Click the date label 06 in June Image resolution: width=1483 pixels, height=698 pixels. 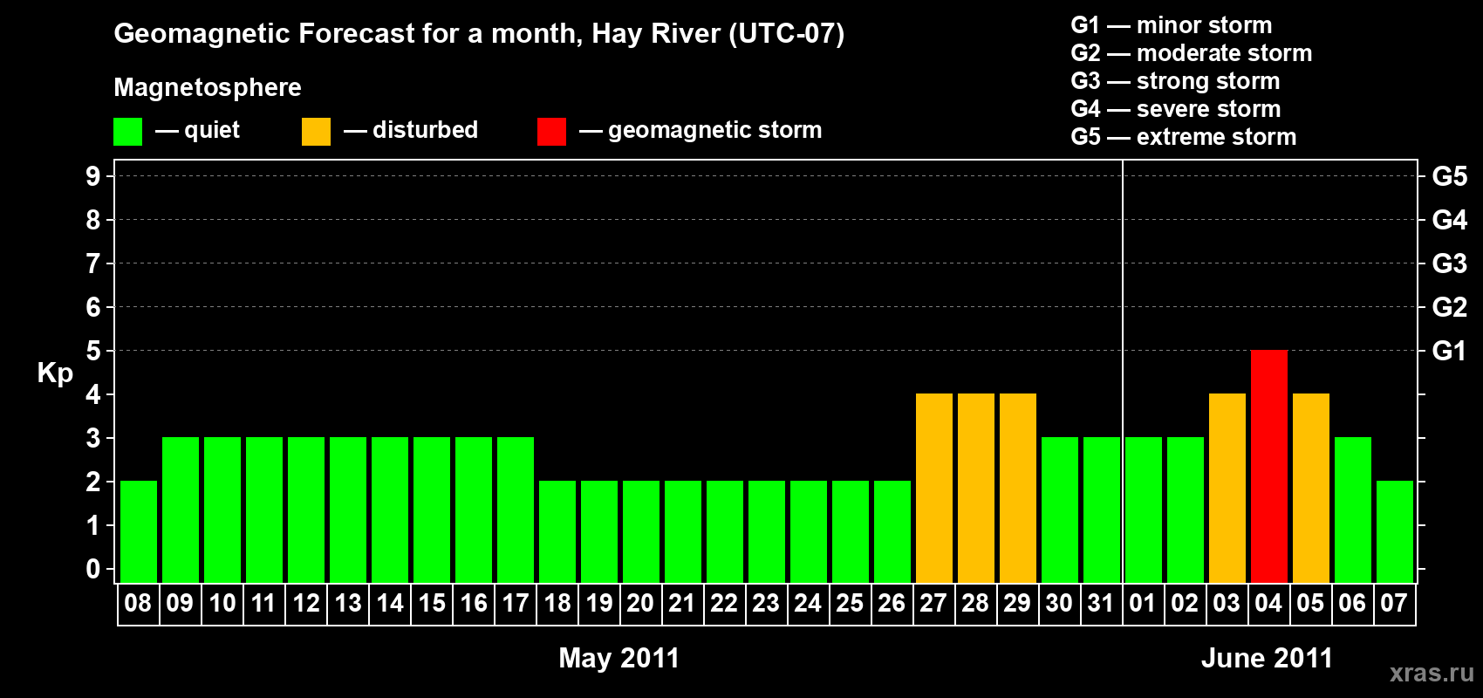click(1352, 603)
